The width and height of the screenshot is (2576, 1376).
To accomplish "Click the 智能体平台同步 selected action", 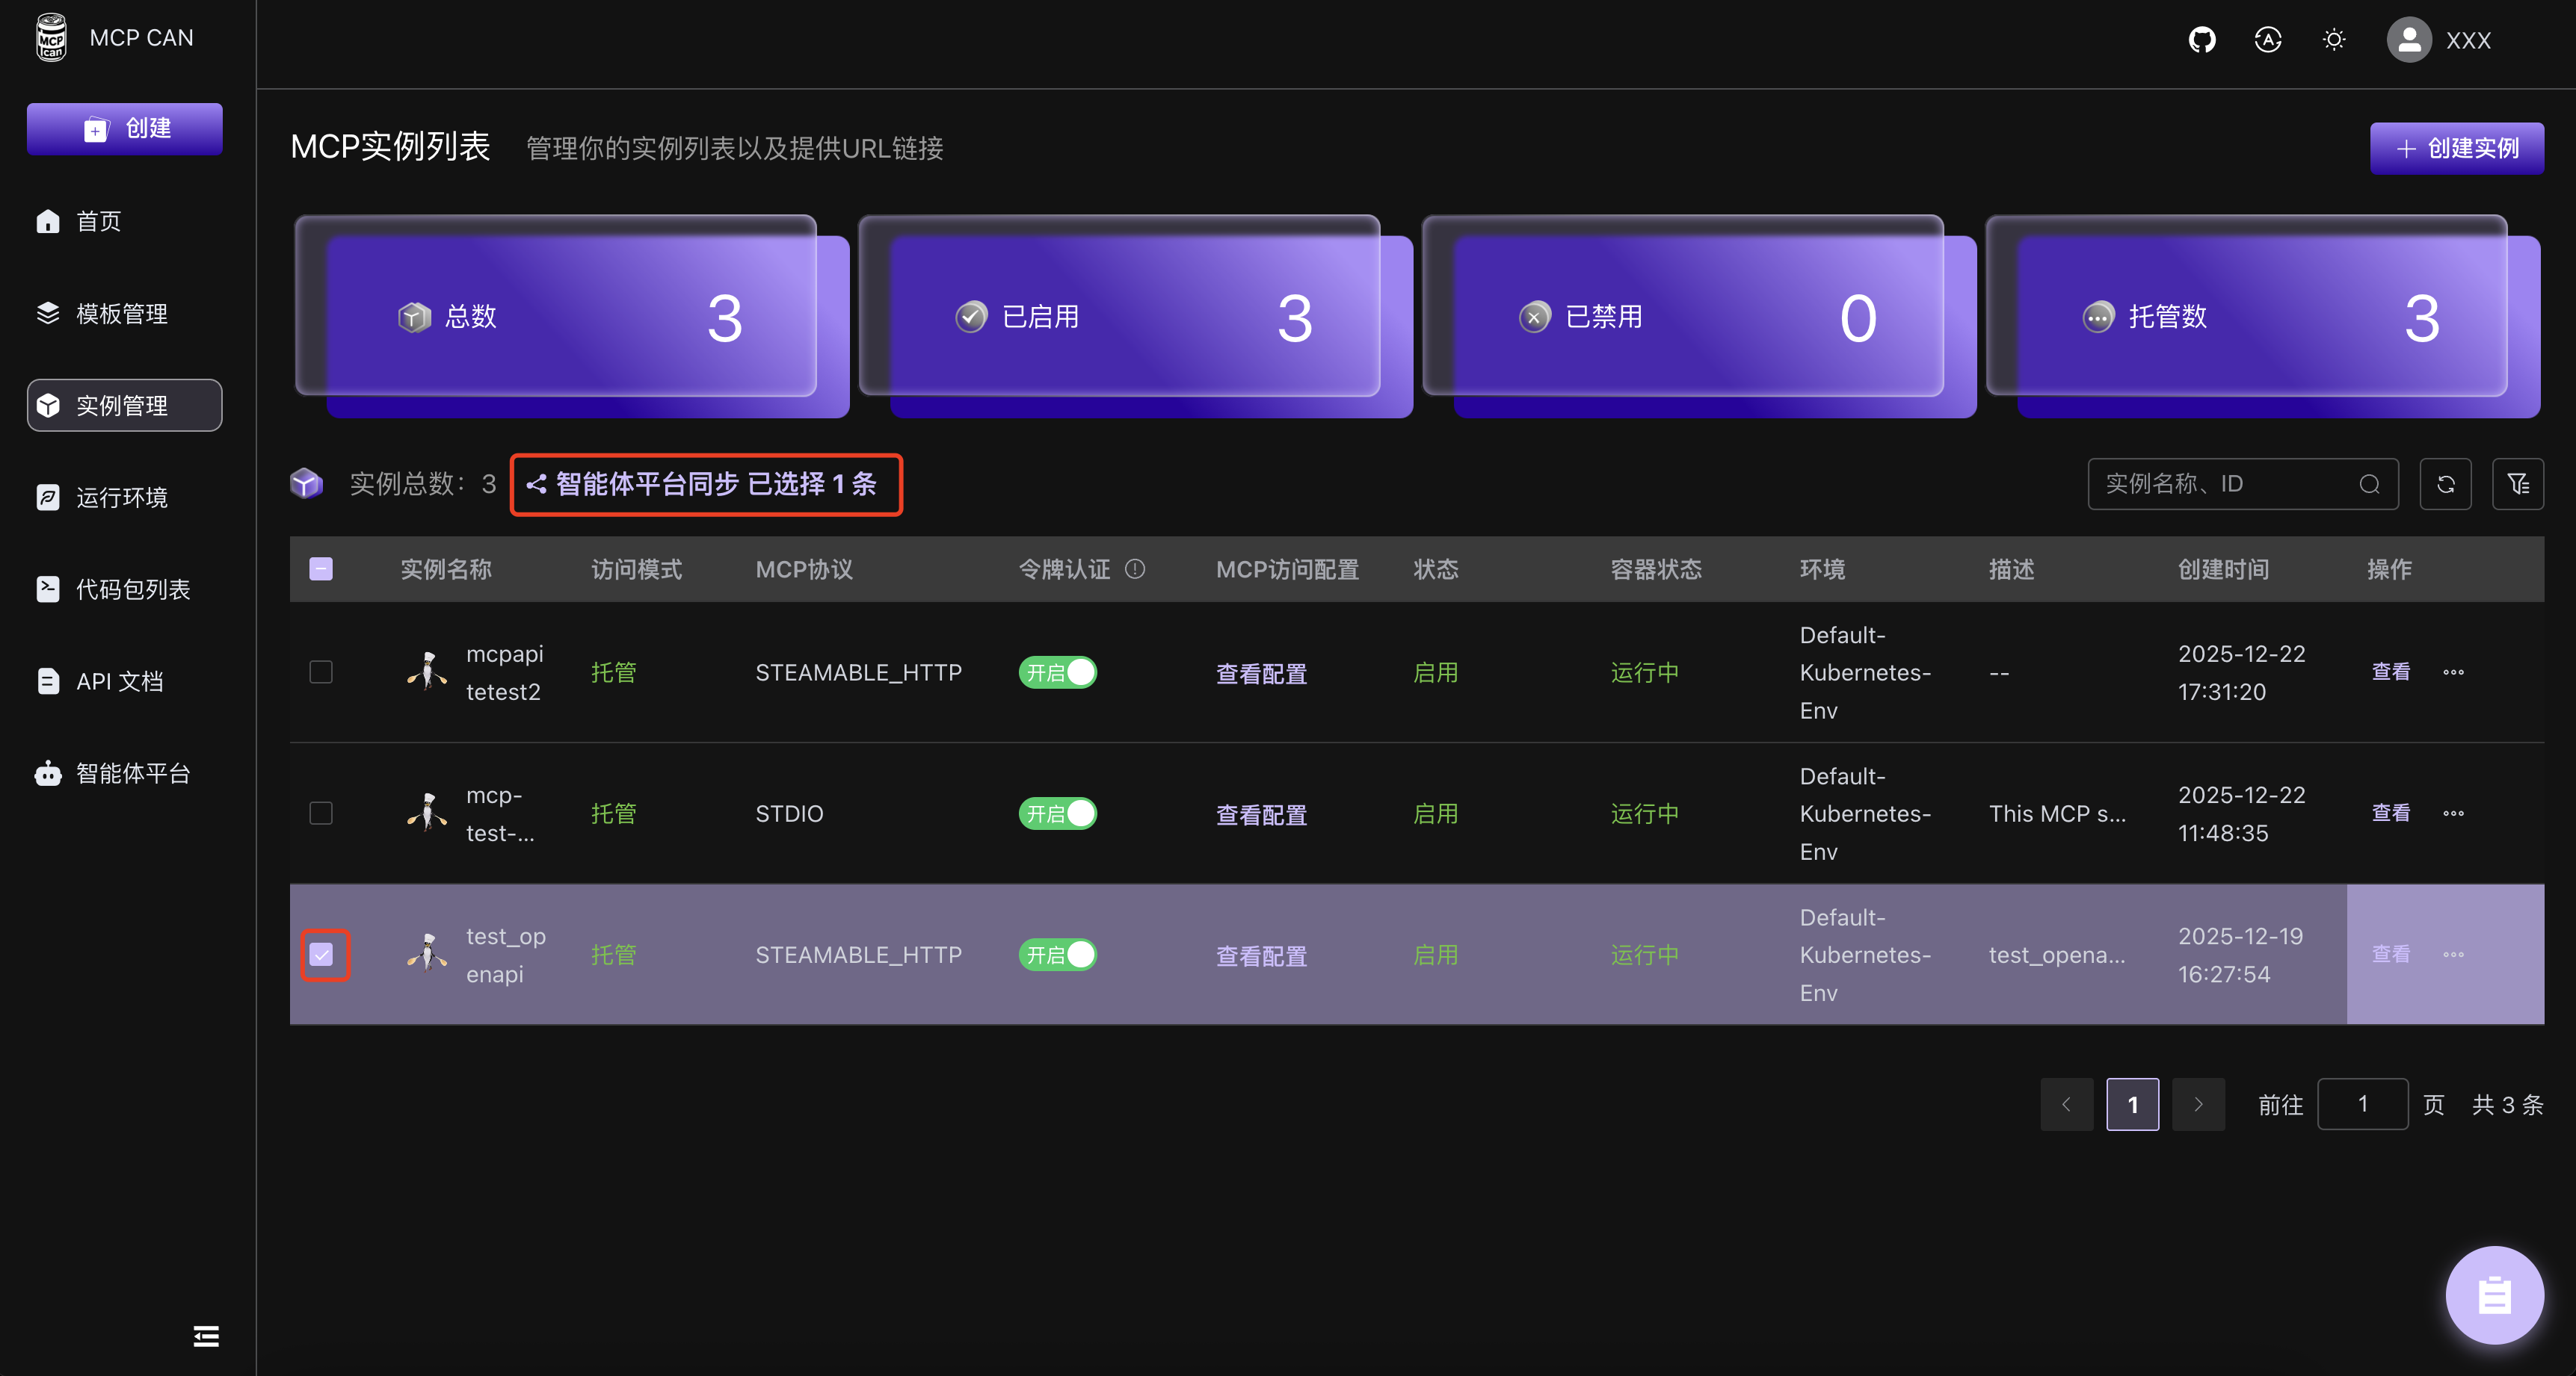I will click(706, 483).
